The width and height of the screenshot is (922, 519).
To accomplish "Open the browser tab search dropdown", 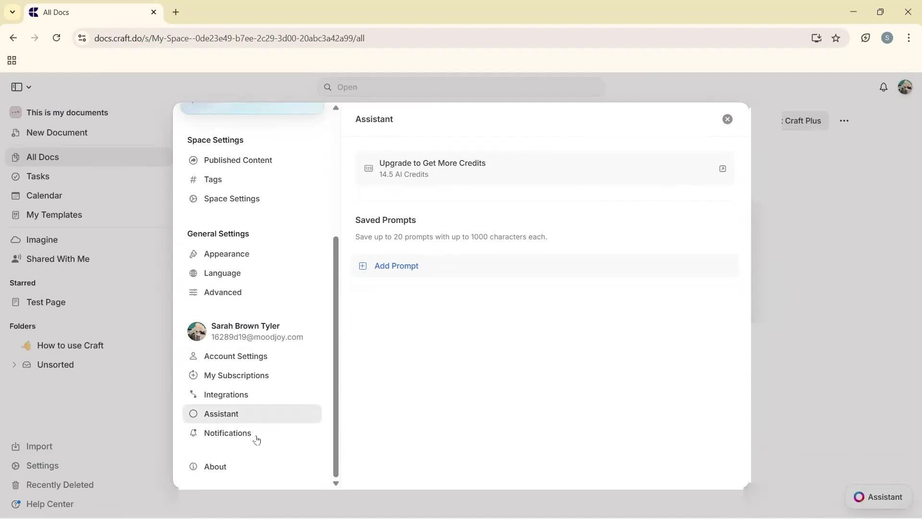I will (x=12, y=12).
